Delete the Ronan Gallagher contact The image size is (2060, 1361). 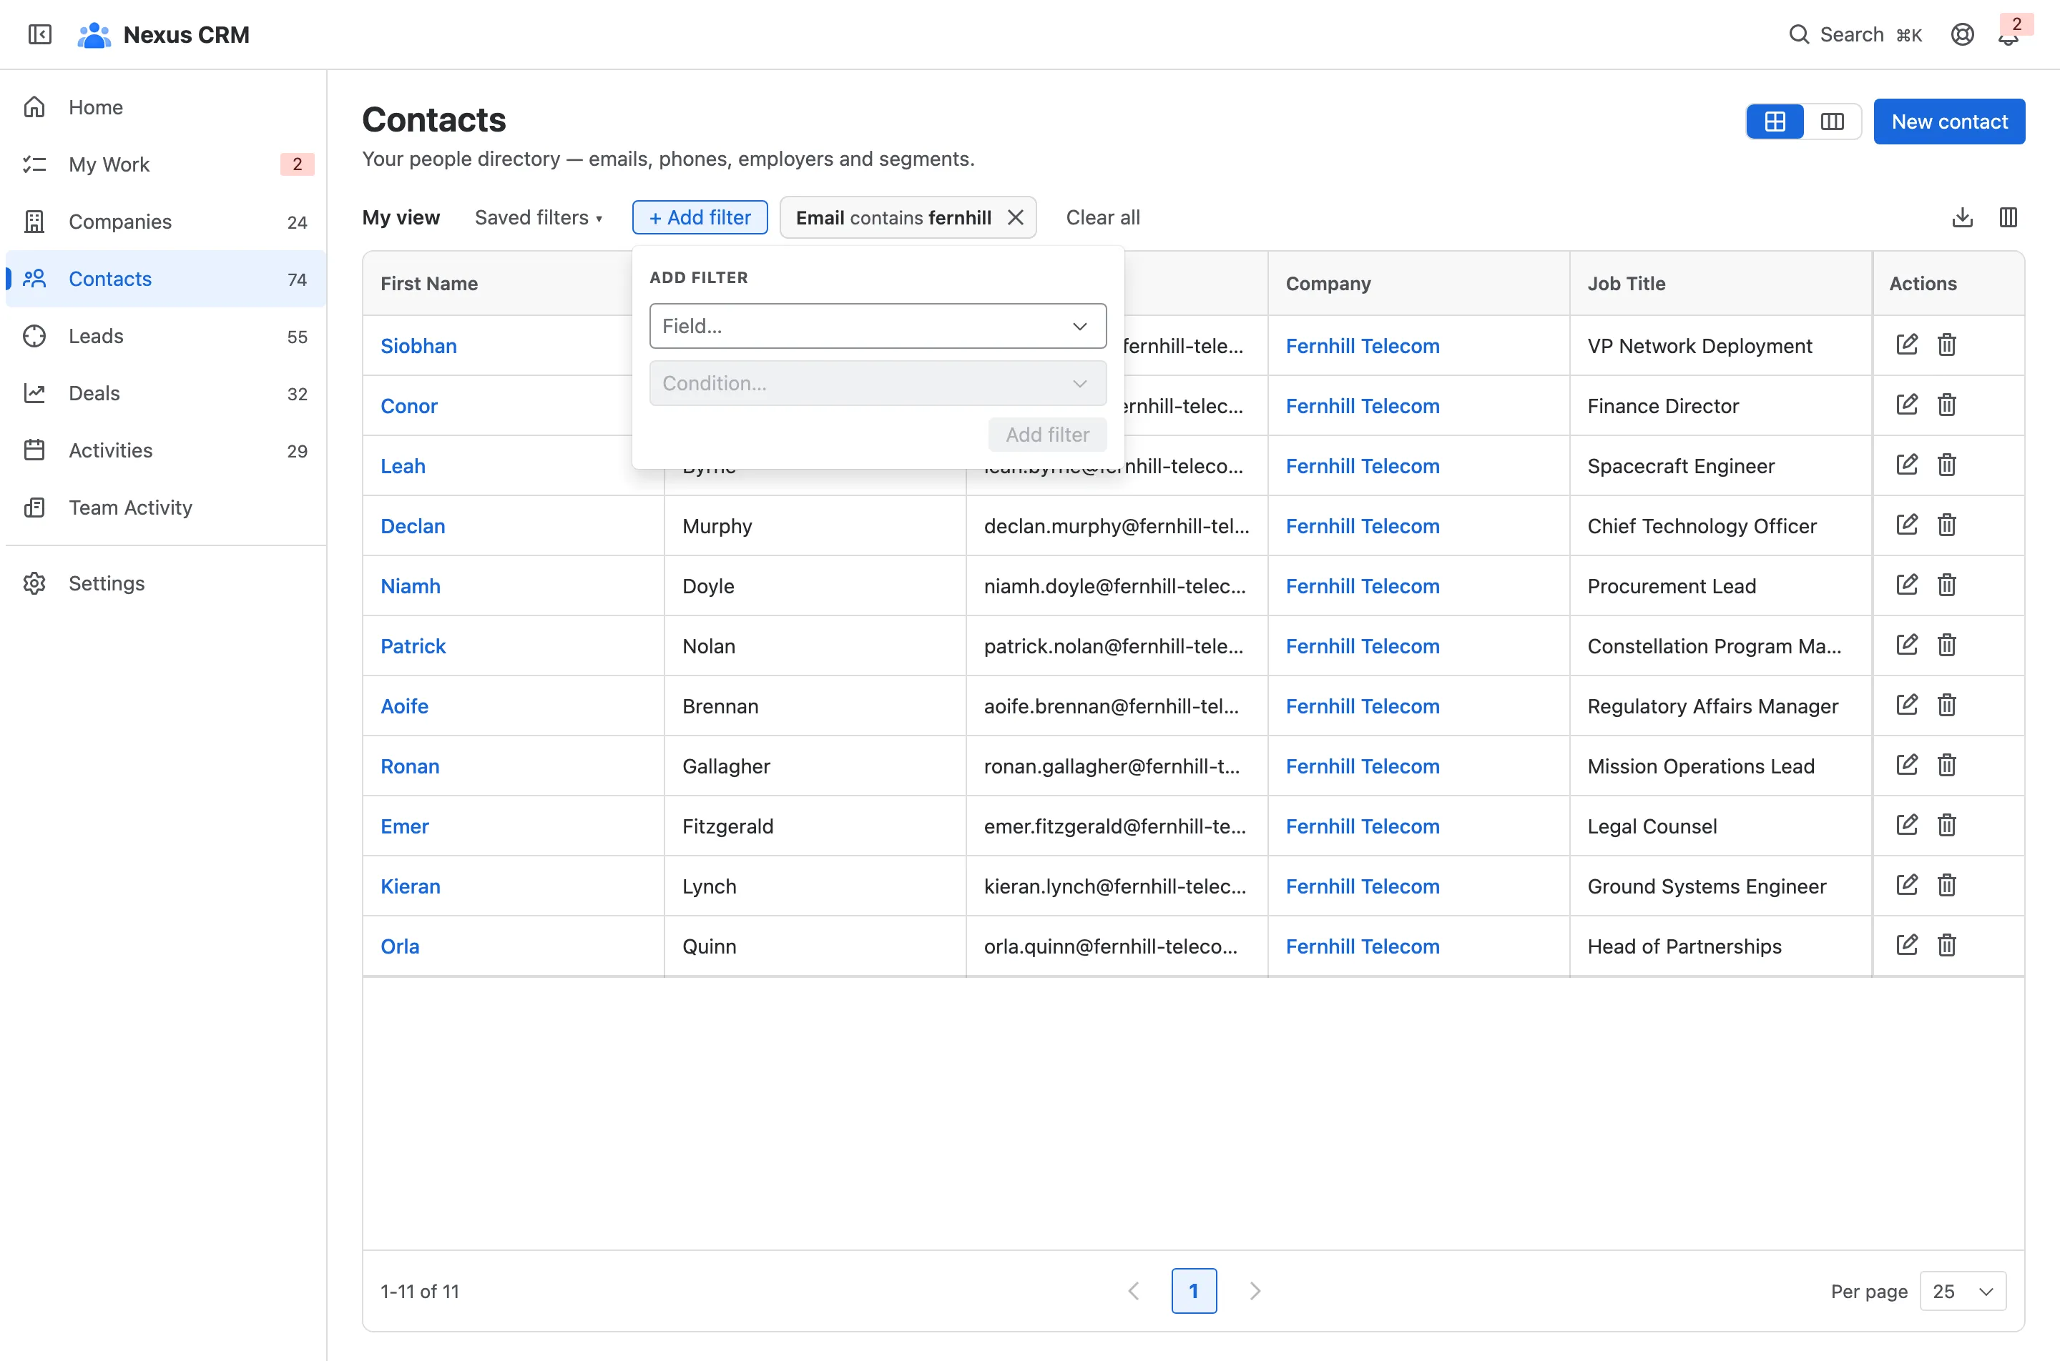tap(1946, 765)
